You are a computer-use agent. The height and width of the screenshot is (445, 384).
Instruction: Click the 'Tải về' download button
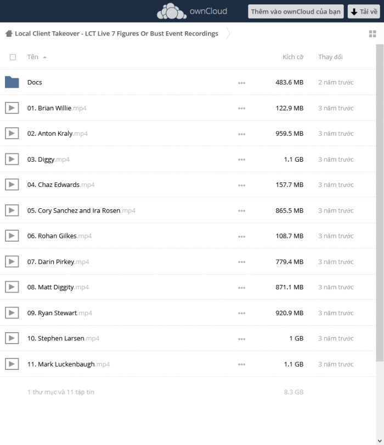364,12
